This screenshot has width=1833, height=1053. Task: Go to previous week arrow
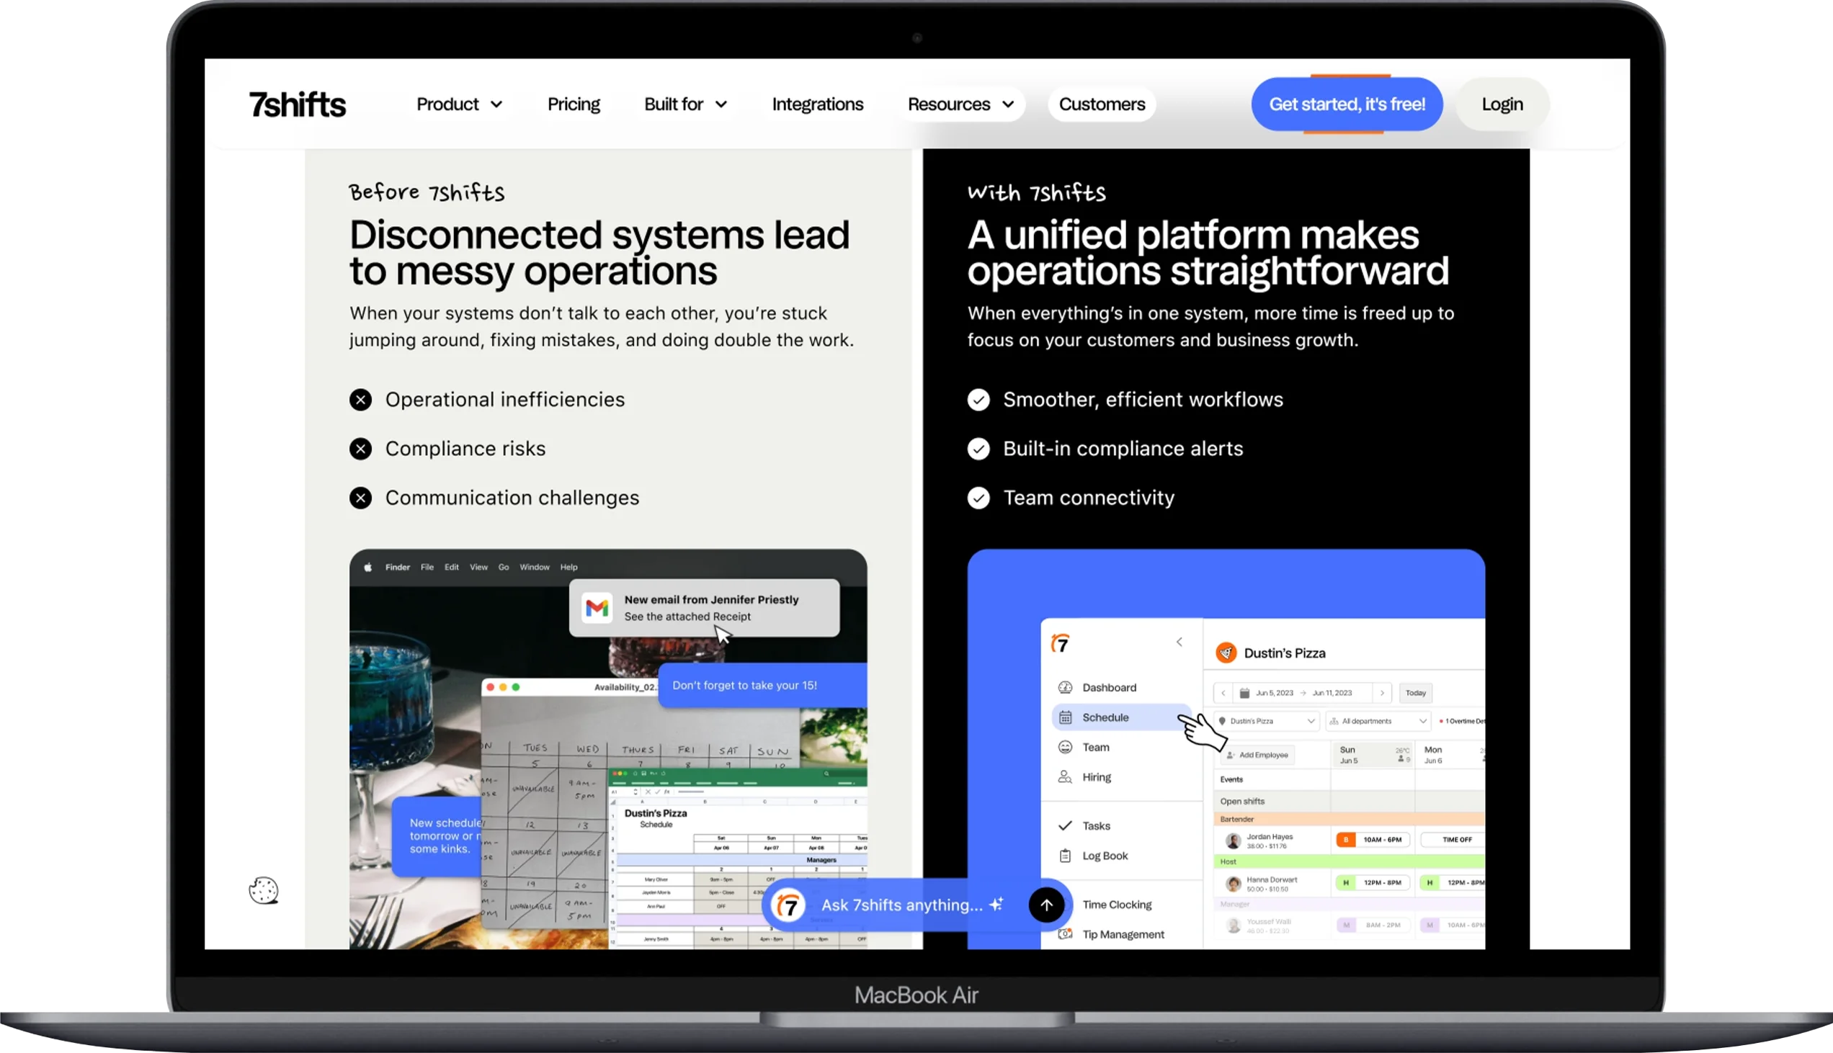[x=1223, y=693]
